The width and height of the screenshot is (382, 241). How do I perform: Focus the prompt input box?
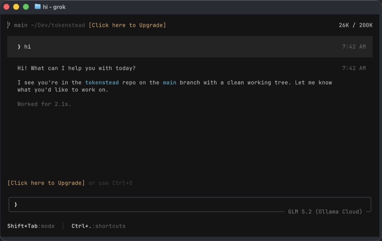(x=190, y=205)
